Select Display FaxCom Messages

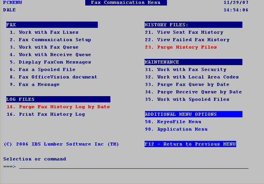tap(50, 62)
